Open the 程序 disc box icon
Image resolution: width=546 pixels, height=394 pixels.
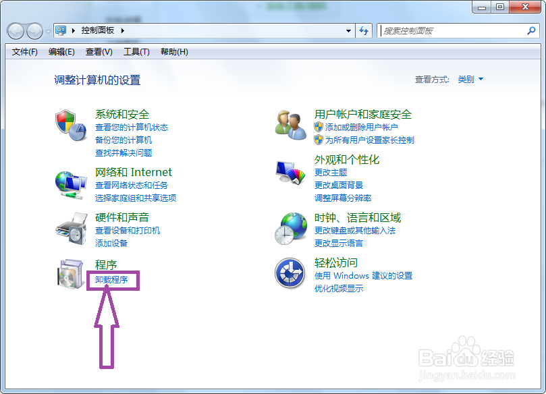coord(71,274)
